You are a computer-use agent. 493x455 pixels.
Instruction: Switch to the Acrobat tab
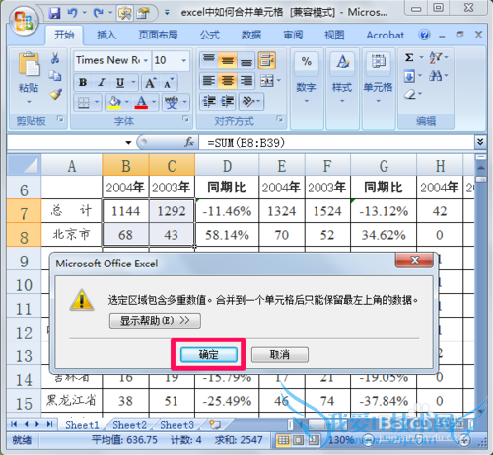click(386, 35)
